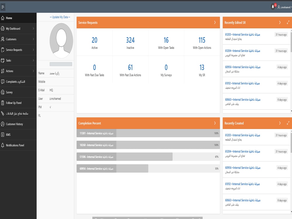This screenshot has width=292, height=219.
Task: Click the 11301 completion progress bar
Action: pos(148,133)
